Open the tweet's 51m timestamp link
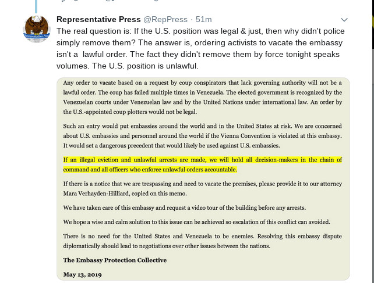The height and width of the screenshot is (283, 374). click(204, 19)
